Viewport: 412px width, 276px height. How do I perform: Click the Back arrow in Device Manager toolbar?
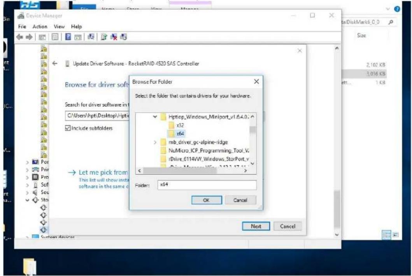[x=19, y=37]
